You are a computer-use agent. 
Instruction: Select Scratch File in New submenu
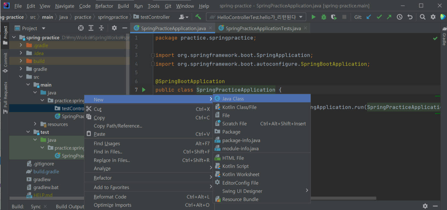click(262, 124)
